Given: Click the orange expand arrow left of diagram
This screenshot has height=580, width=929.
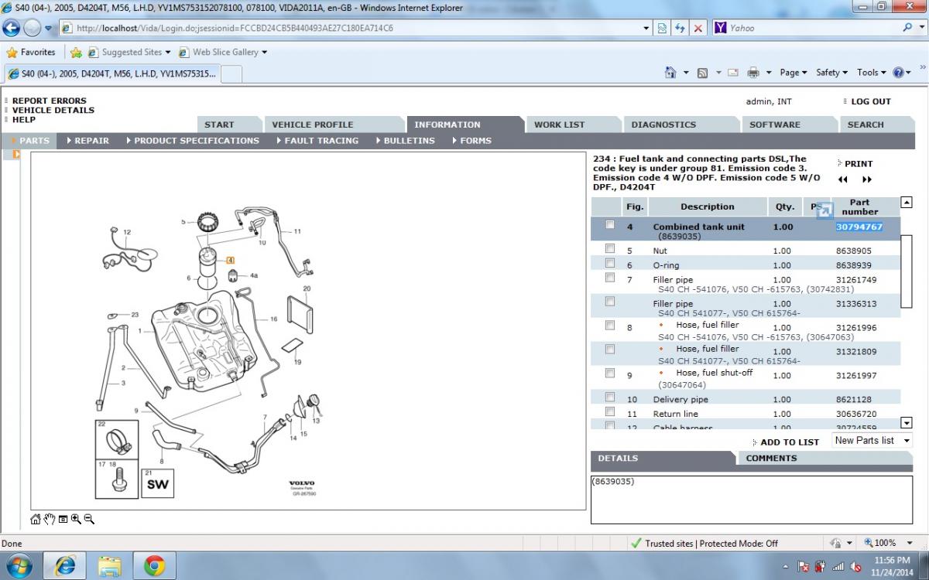Looking at the screenshot, I should 16,155.
